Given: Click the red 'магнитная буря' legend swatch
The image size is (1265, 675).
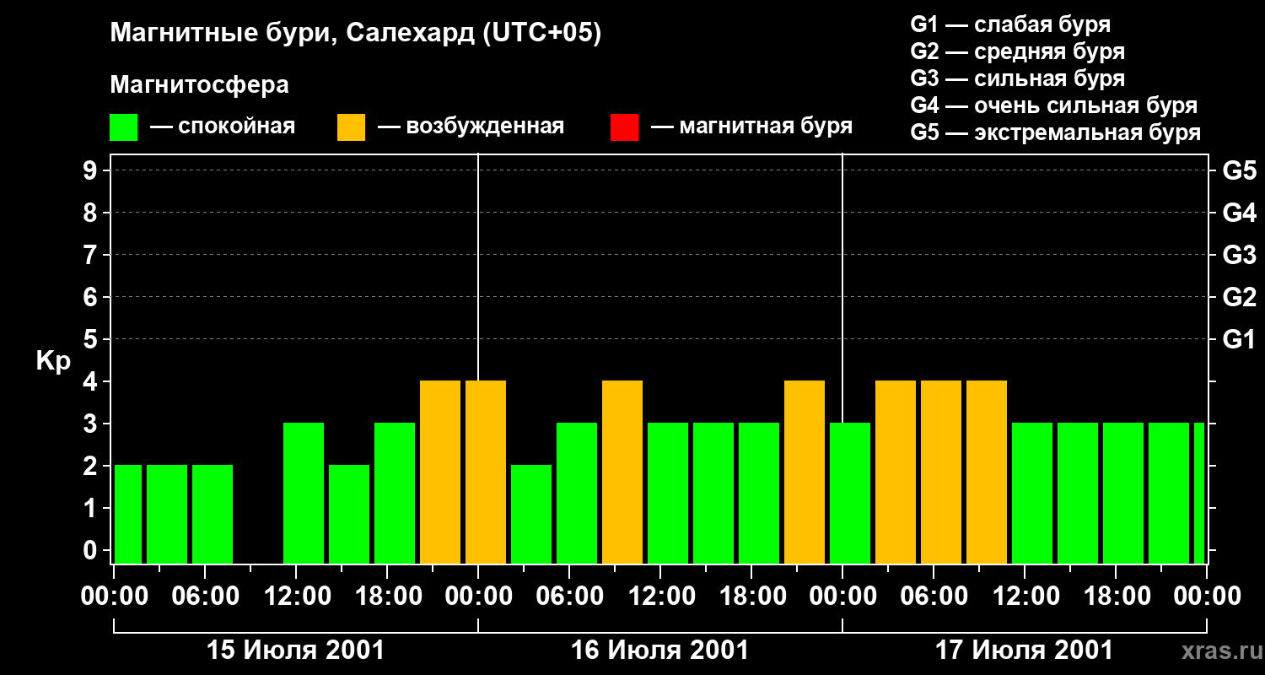Looking at the screenshot, I should coord(624,127).
